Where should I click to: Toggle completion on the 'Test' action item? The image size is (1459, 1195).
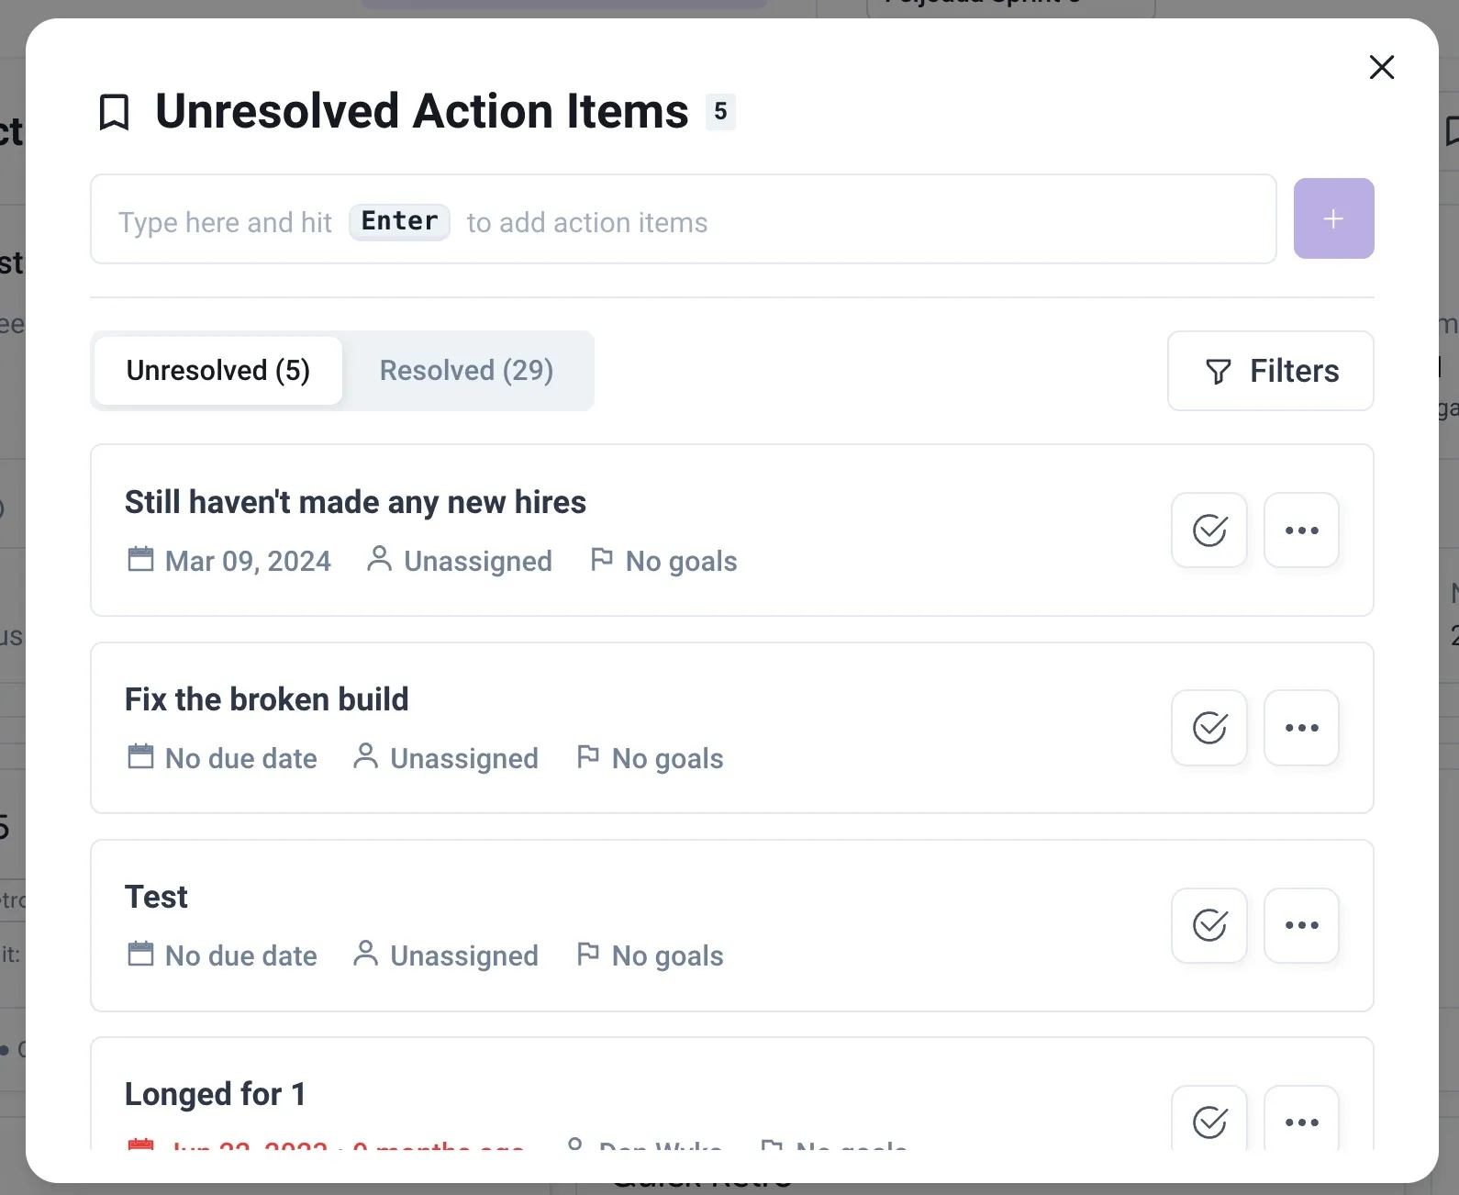tap(1208, 925)
